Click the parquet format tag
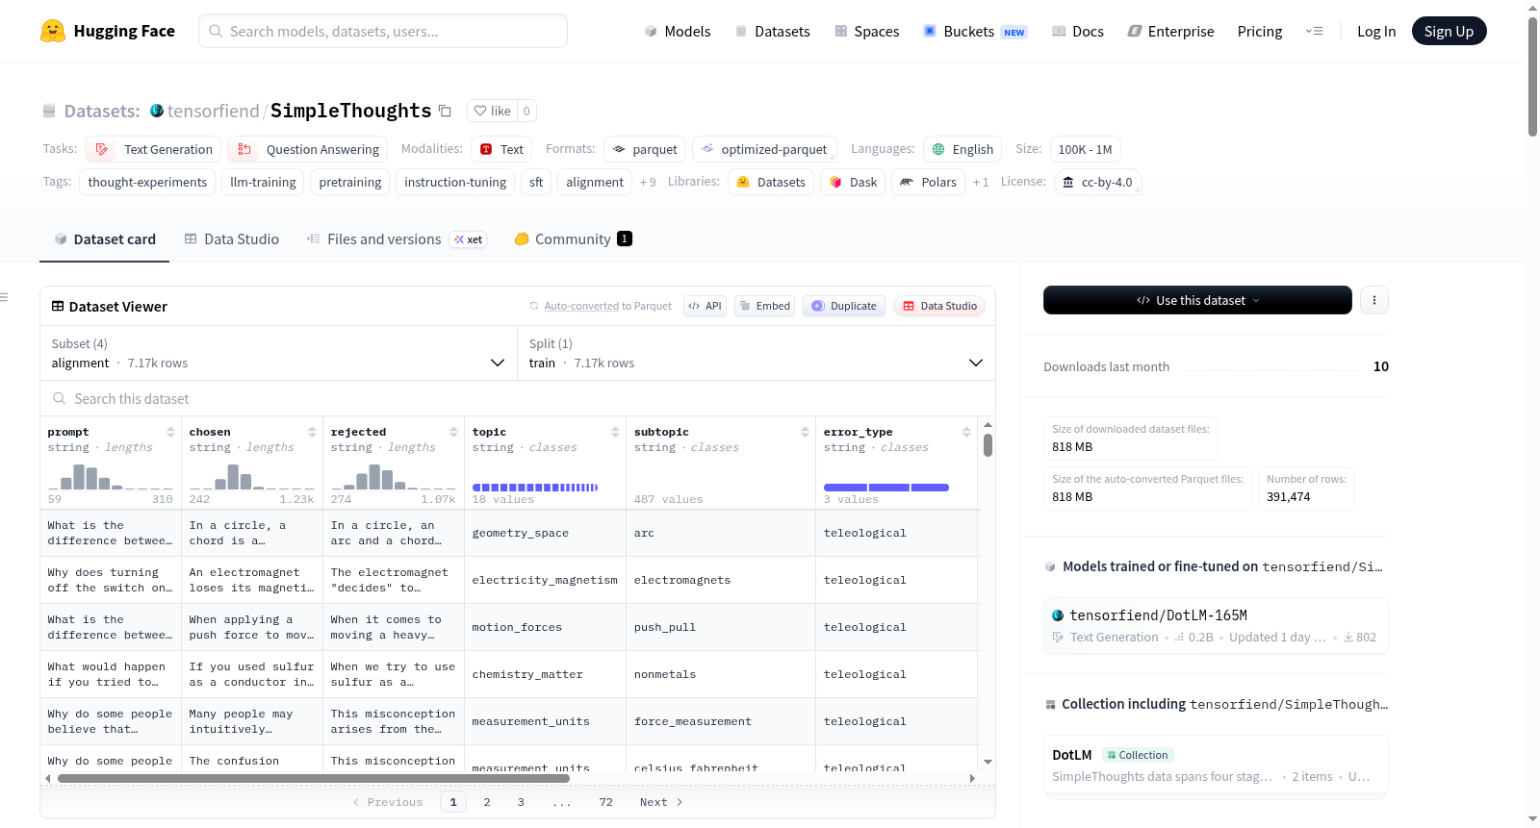1540x828 pixels. coord(645,149)
